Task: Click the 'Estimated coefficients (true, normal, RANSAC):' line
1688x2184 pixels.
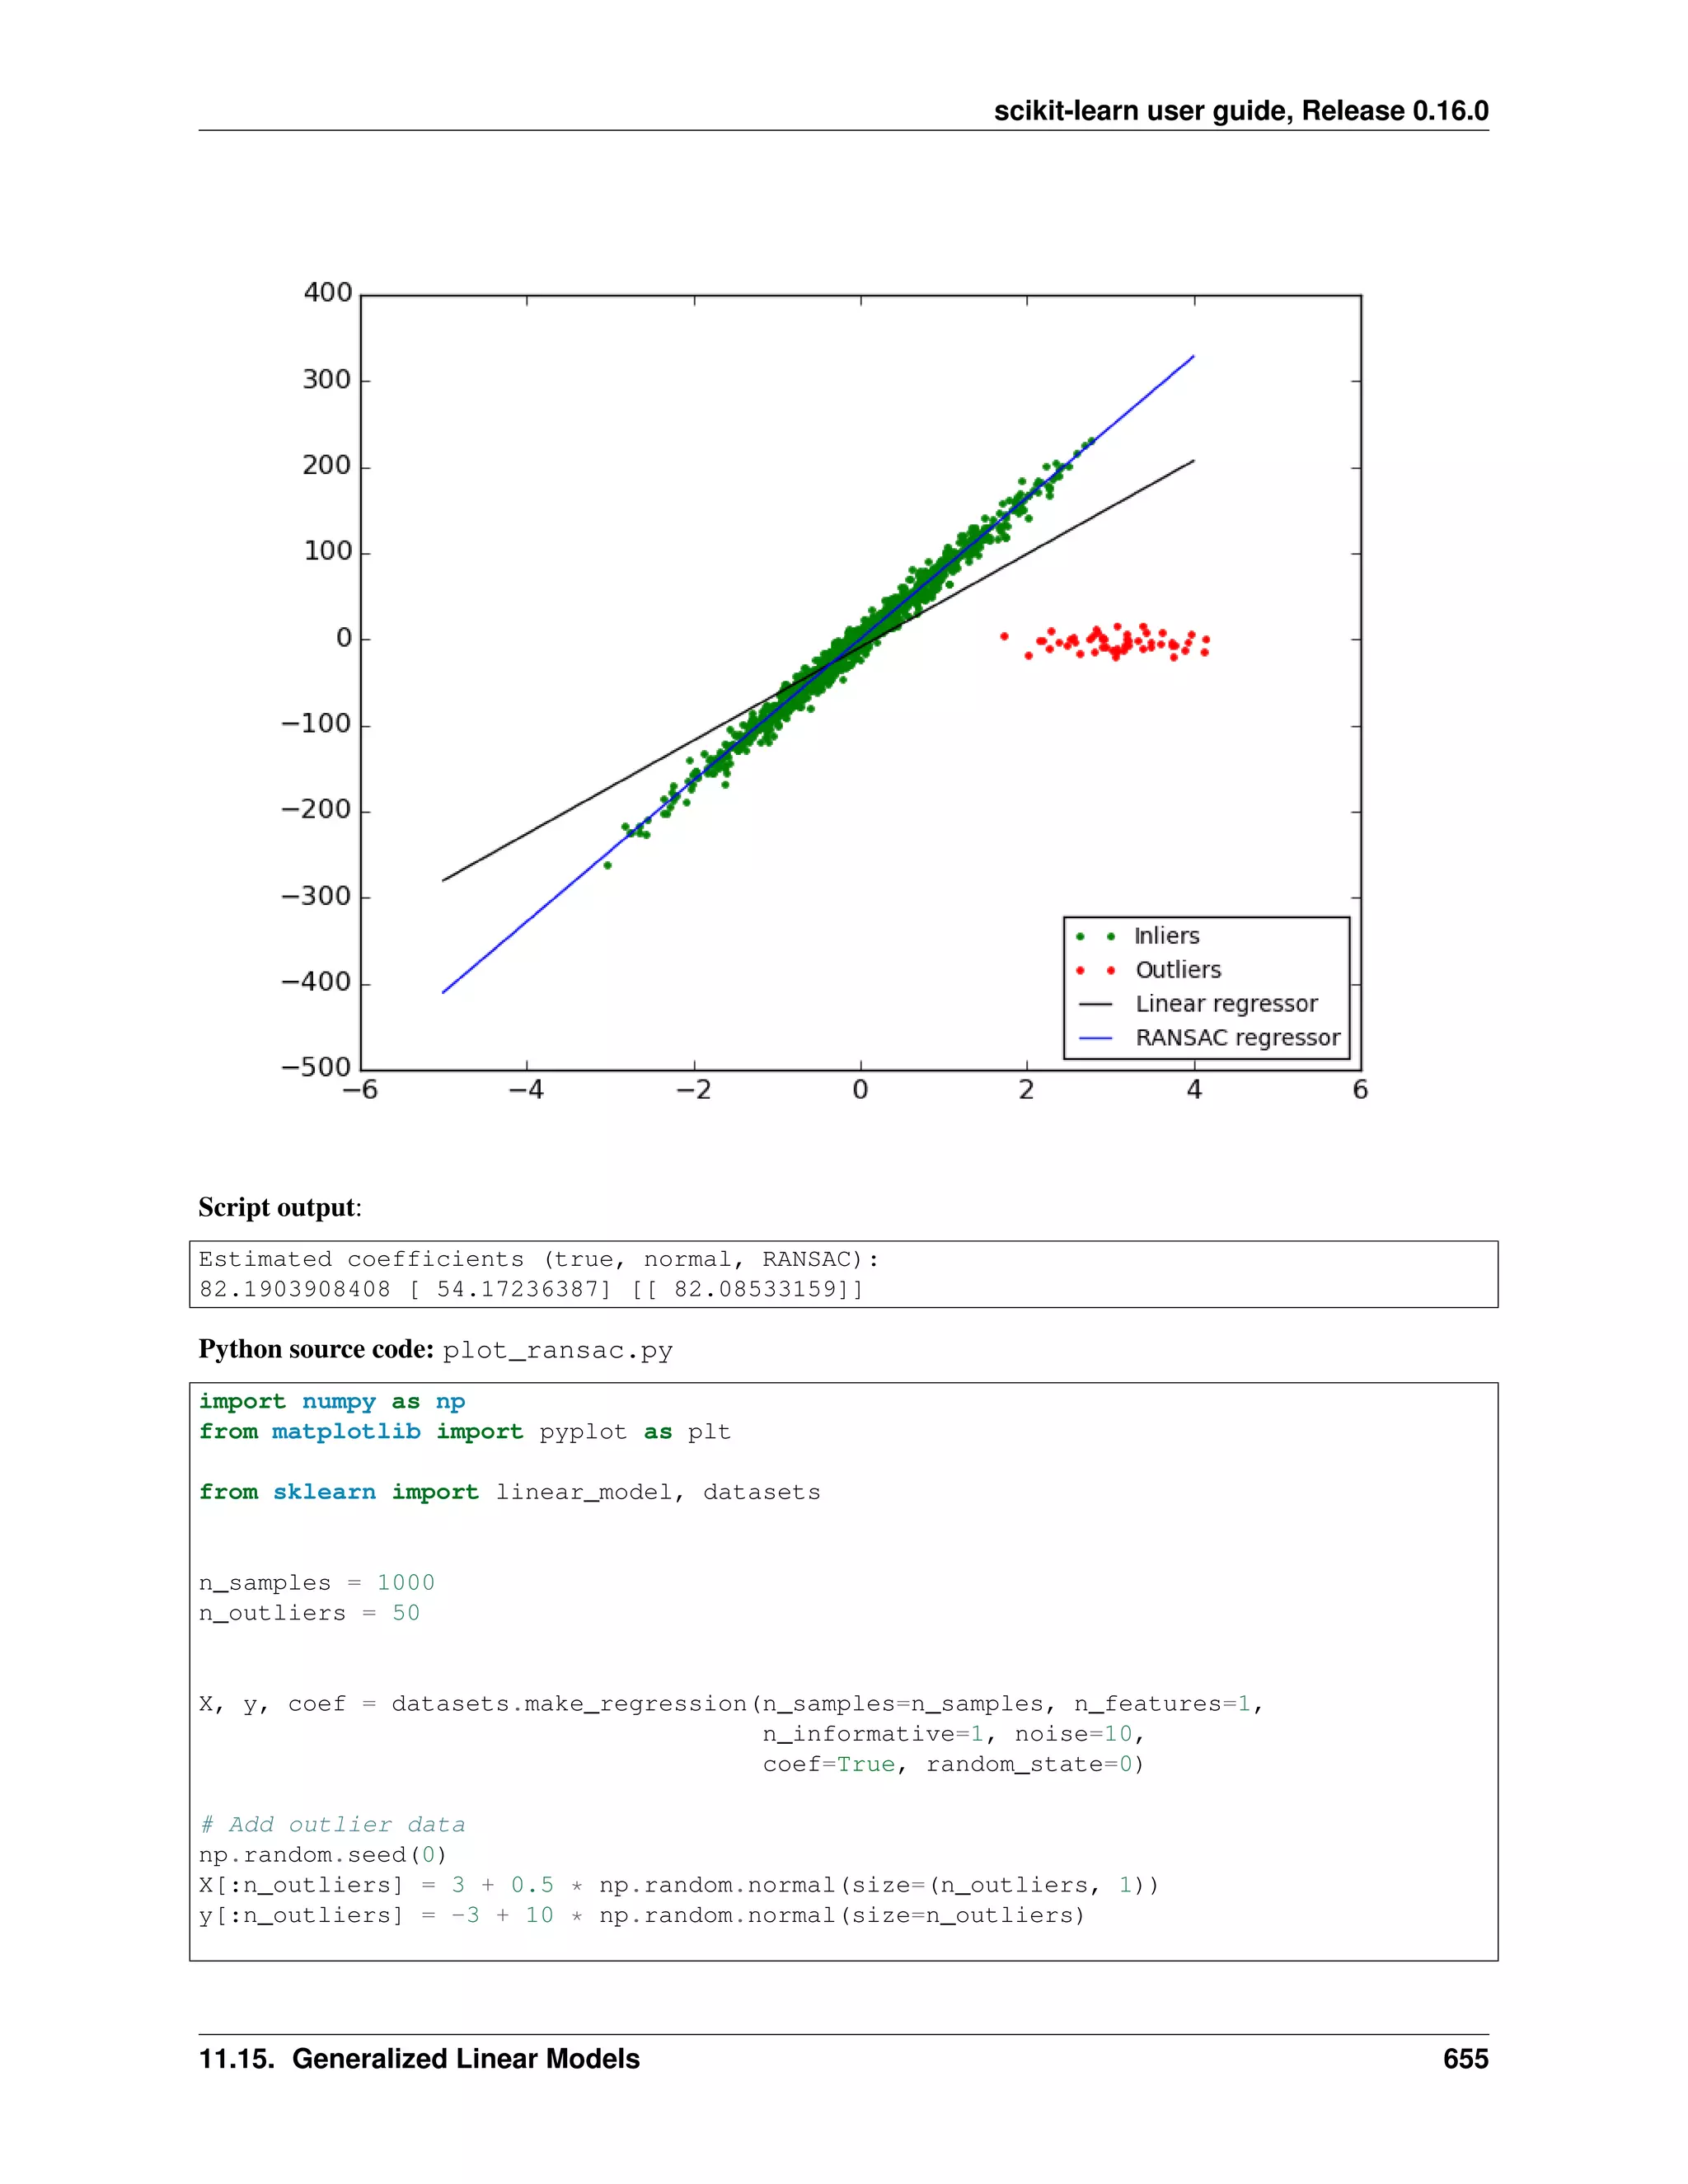Action: [x=538, y=1260]
